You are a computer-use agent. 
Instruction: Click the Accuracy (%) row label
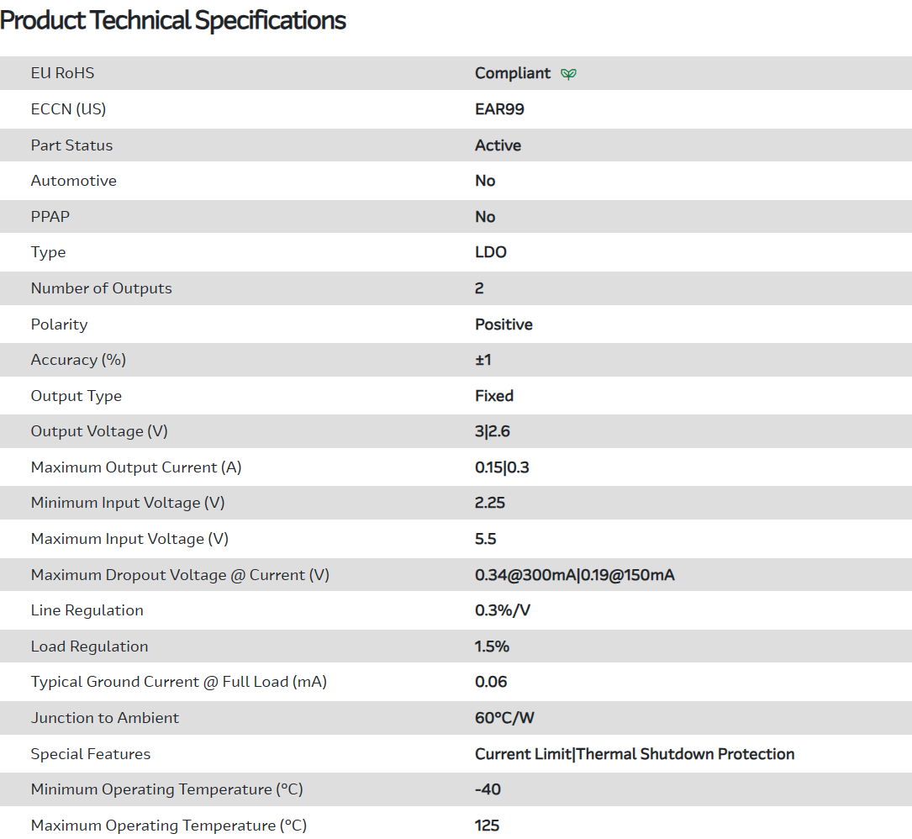click(78, 360)
